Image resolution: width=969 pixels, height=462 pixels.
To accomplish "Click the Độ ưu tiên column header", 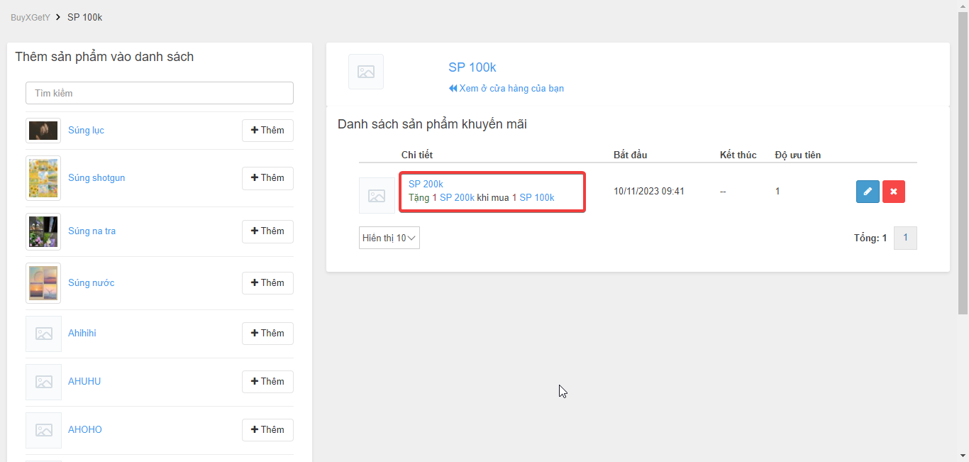I will pyautogui.click(x=798, y=155).
